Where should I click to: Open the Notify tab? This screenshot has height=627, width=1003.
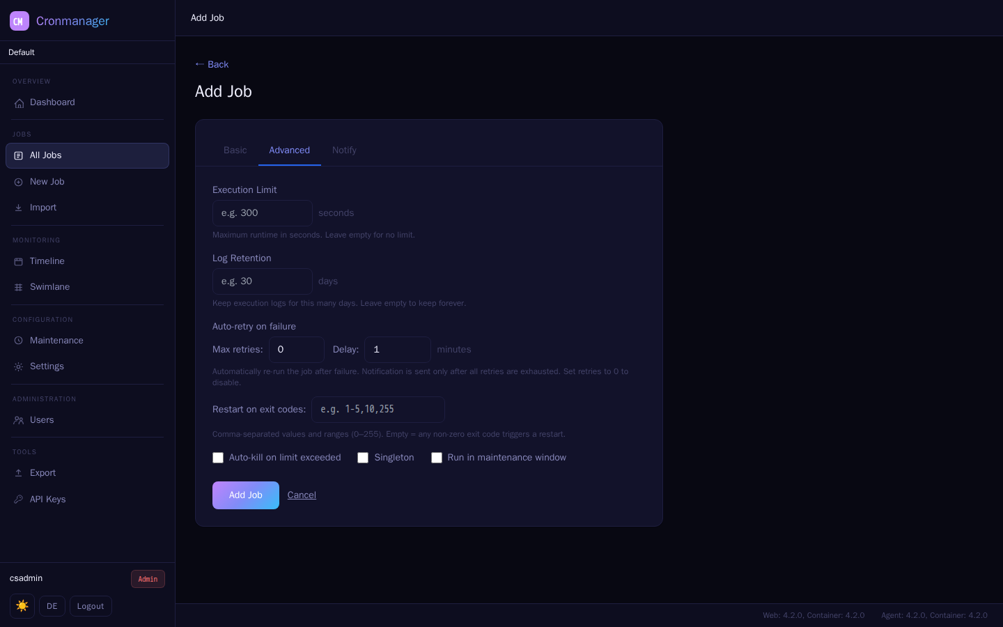pyautogui.click(x=344, y=150)
